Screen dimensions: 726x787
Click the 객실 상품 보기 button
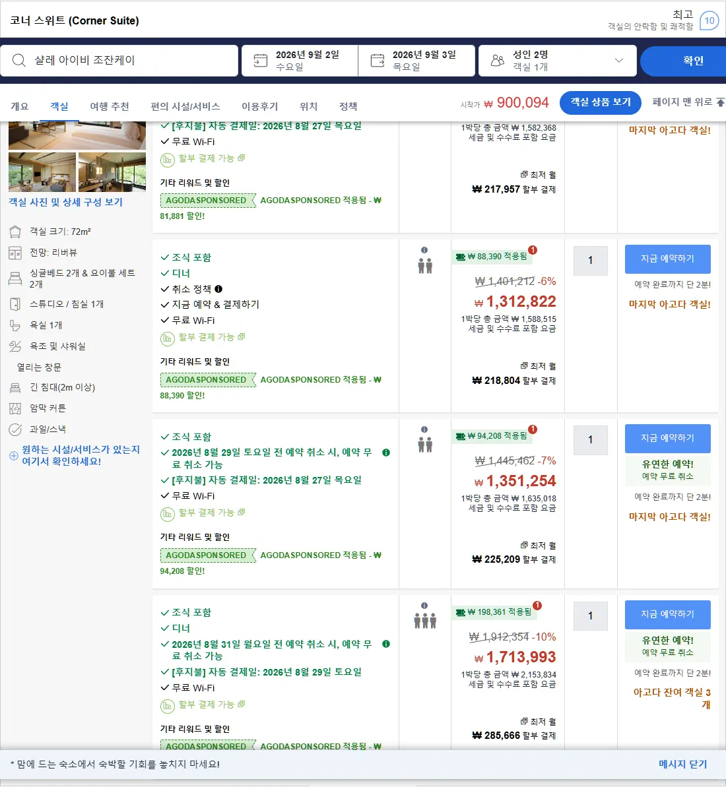(x=601, y=103)
